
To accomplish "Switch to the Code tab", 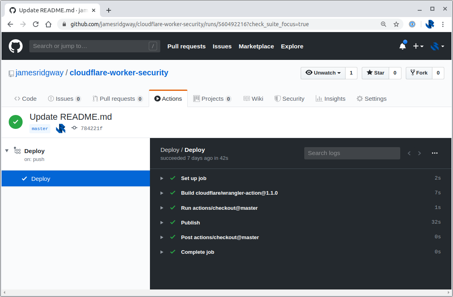I will click(x=25, y=99).
